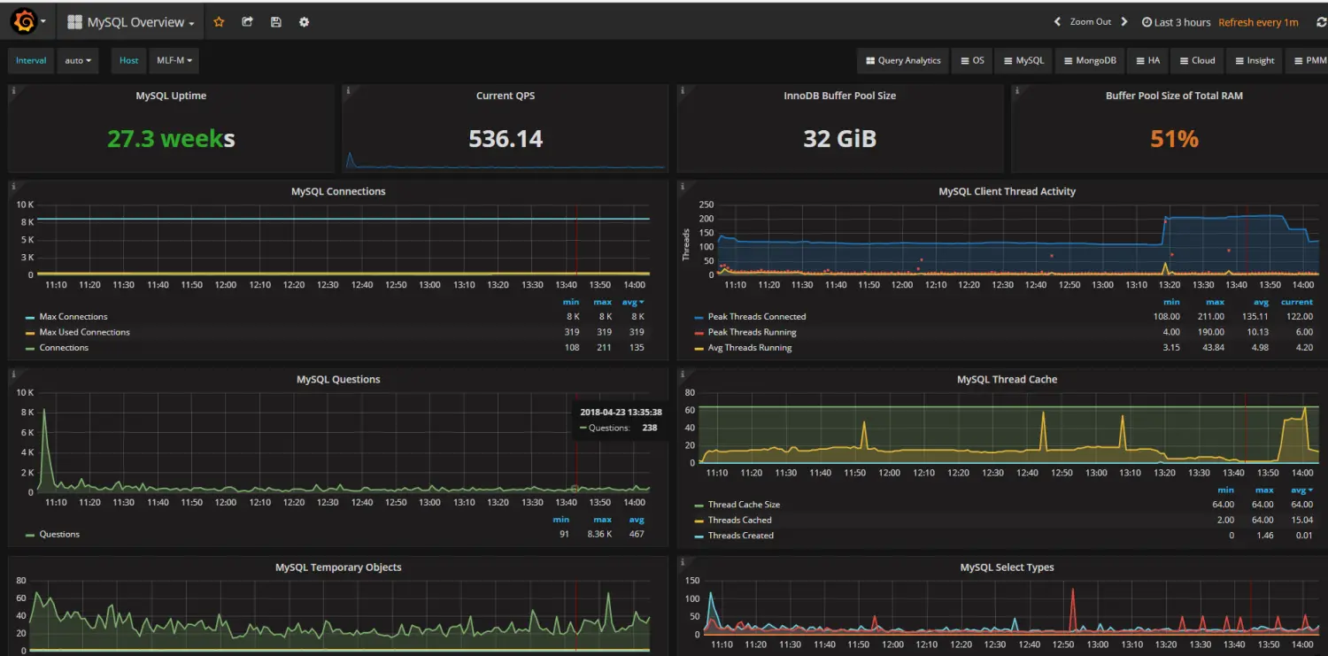Toggle Threads Created series in legend
This screenshot has height=656, width=1328.
[740, 536]
